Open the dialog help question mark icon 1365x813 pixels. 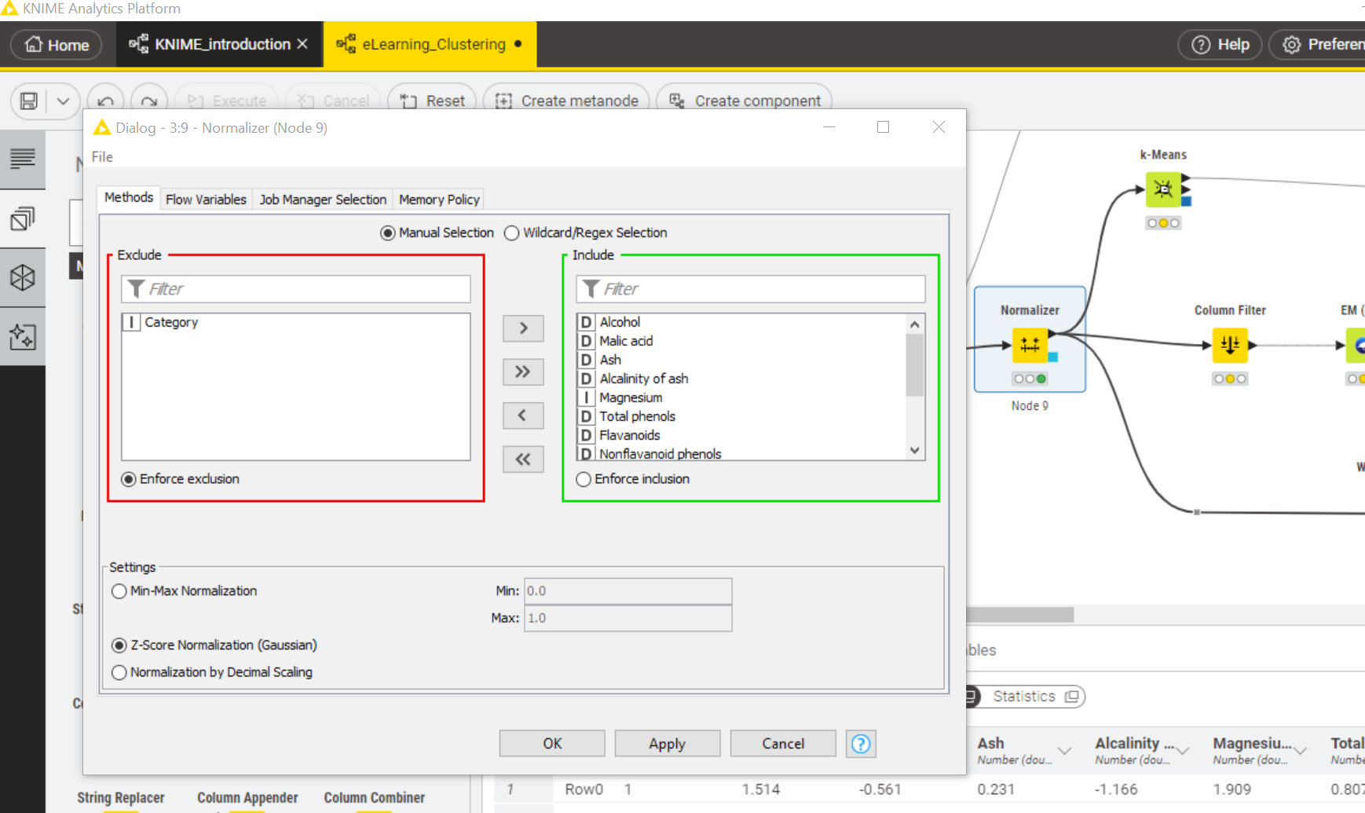click(861, 743)
